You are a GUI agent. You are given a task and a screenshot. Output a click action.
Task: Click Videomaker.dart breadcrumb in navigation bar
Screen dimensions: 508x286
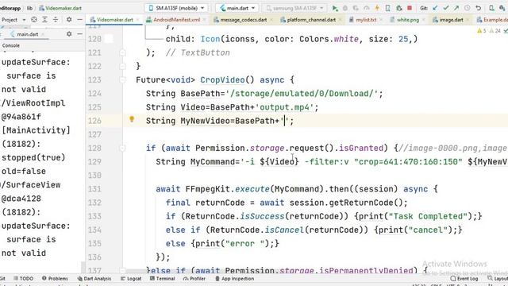[60, 8]
